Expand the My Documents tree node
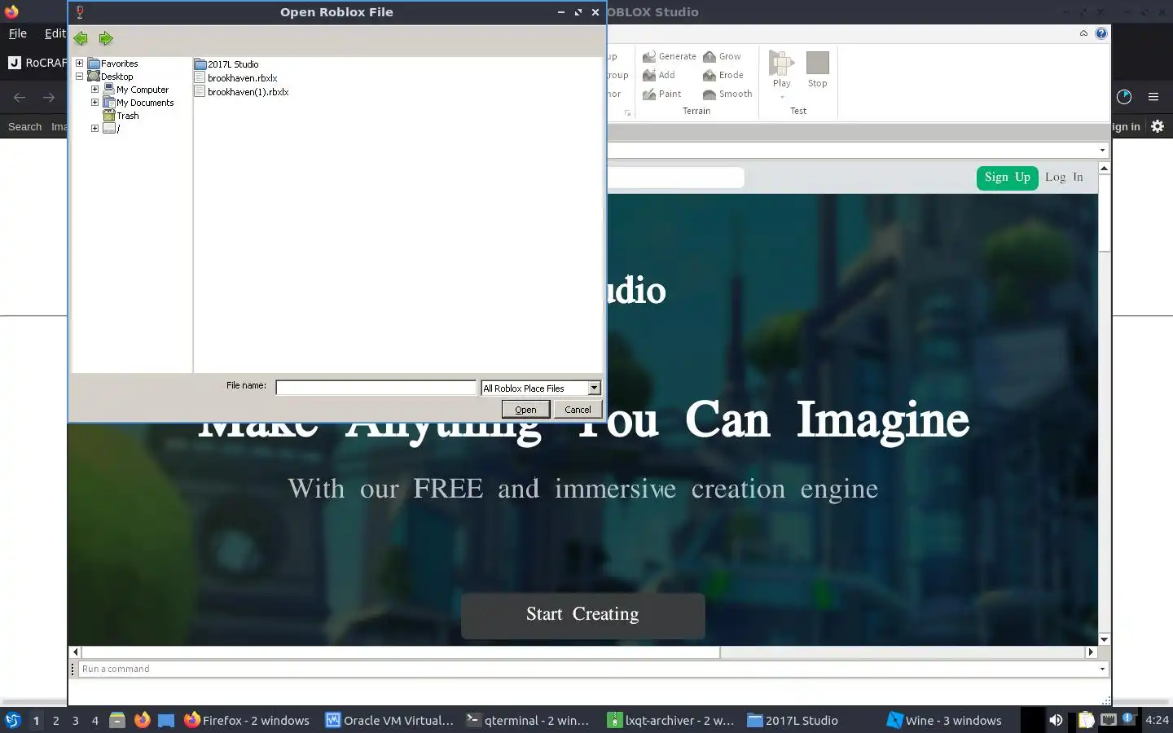The image size is (1173, 733). [94, 103]
